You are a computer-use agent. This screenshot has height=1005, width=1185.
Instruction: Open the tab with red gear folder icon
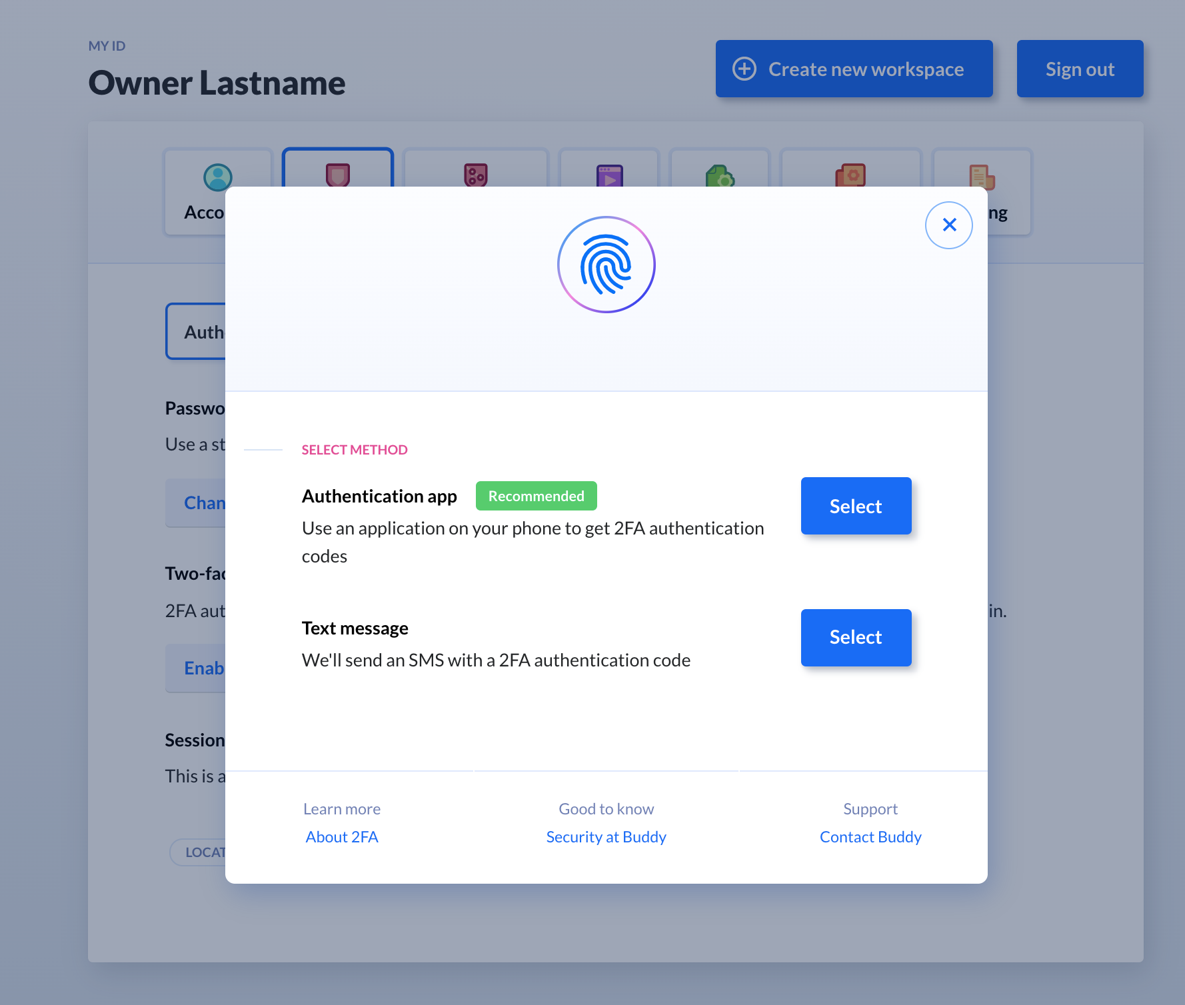tap(850, 168)
